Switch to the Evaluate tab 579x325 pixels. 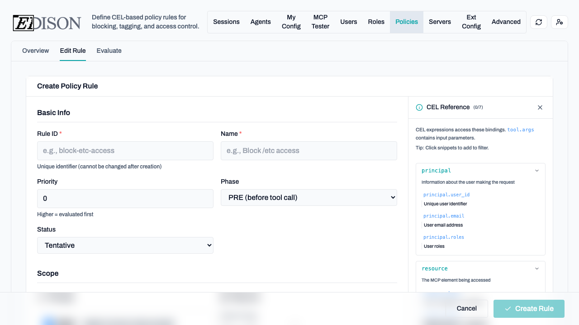click(x=109, y=51)
